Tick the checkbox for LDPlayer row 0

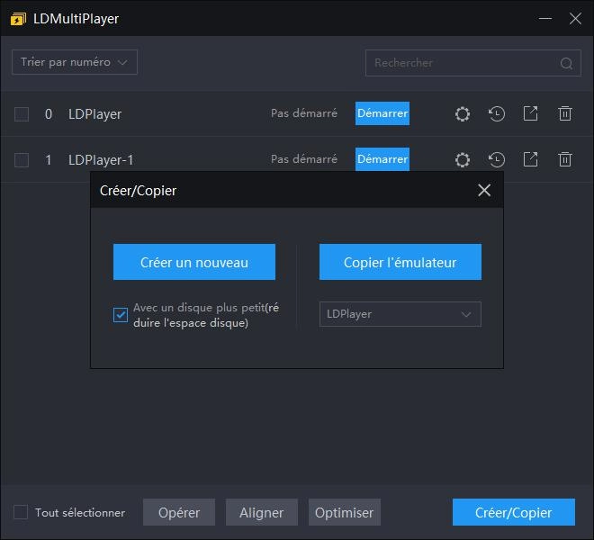point(22,114)
